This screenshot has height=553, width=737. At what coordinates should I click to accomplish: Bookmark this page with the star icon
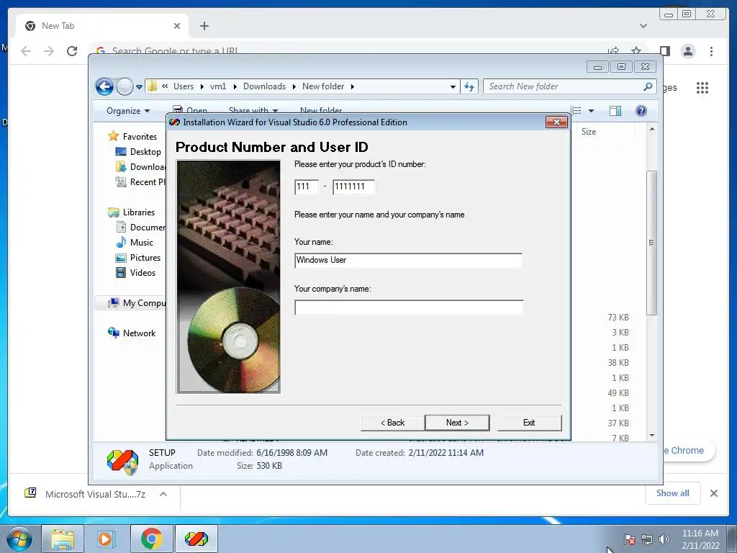click(x=636, y=51)
